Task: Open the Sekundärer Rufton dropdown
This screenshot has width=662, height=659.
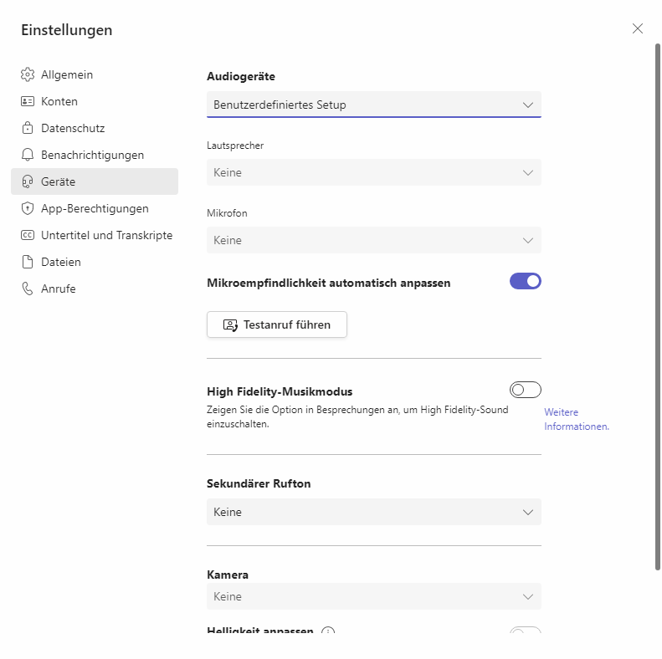Action: pos(373,512)
